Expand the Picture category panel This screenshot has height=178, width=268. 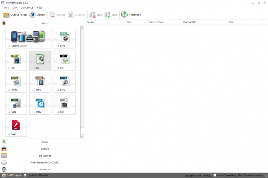[45, 149]
